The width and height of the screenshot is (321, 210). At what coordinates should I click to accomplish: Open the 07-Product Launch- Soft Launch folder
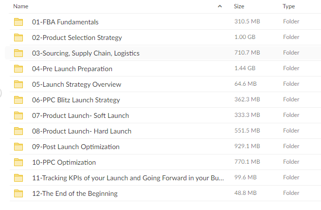point(80,115)
